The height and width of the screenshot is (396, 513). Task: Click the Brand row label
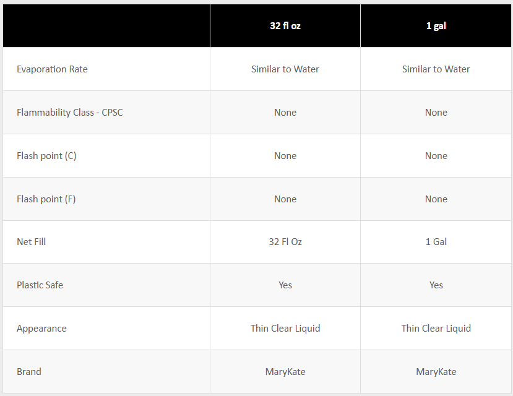click(29, 372)
